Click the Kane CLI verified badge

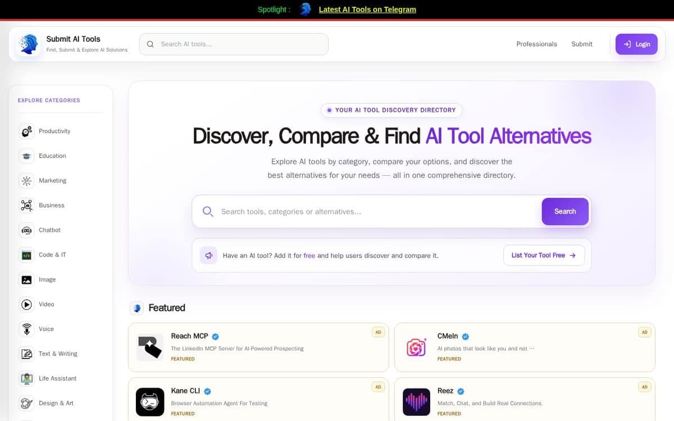(x=207, y=391)
